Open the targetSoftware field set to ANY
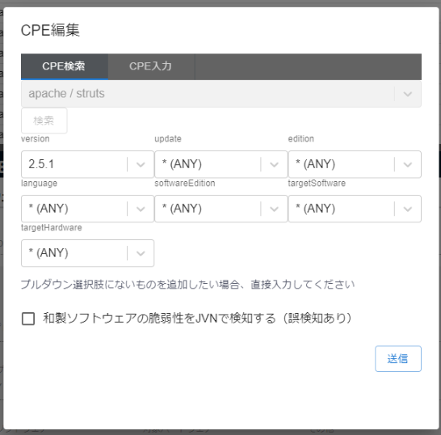 coord(355,209)
